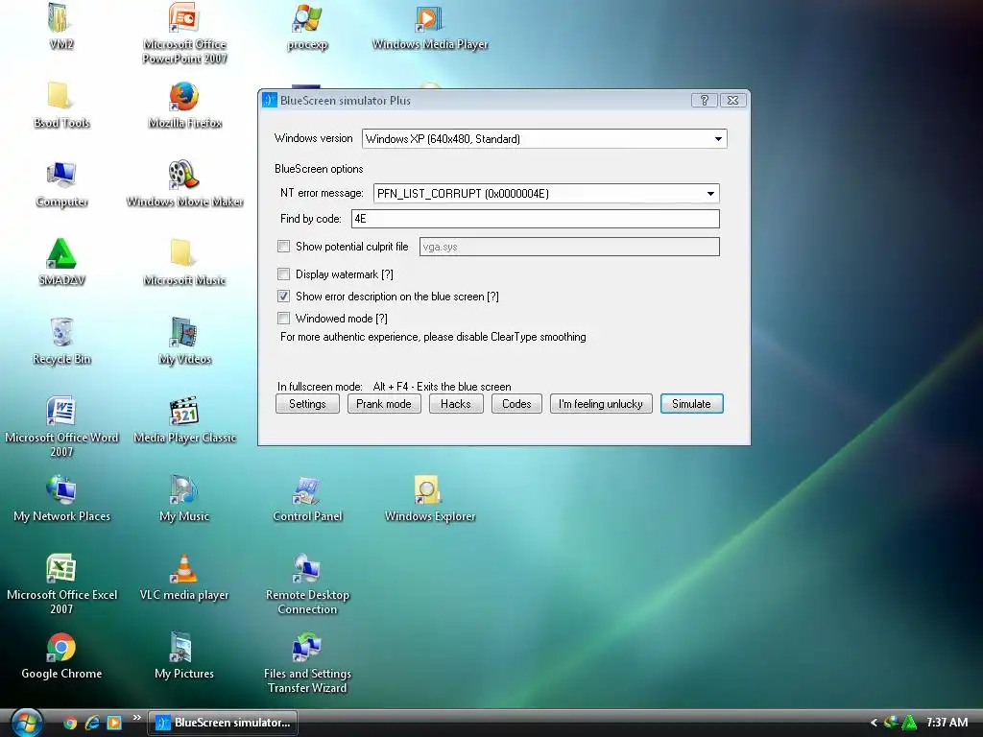Click the taskbar clock 7:37 AM

[947, 723]
